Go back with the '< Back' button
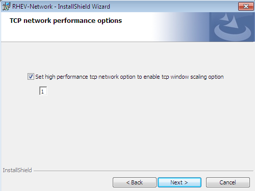 (x=135, y=182)
